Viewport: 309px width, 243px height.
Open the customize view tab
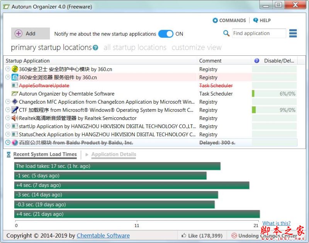pos(197,47)
